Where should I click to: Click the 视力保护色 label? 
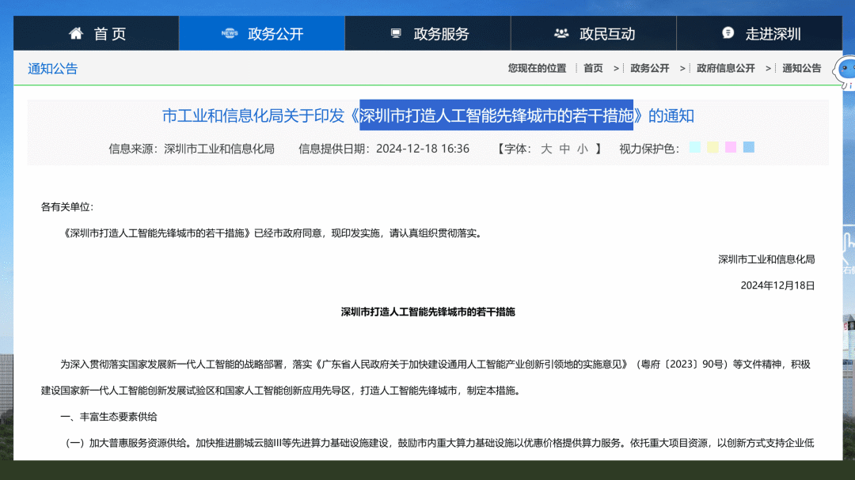(x=649, y=149)
